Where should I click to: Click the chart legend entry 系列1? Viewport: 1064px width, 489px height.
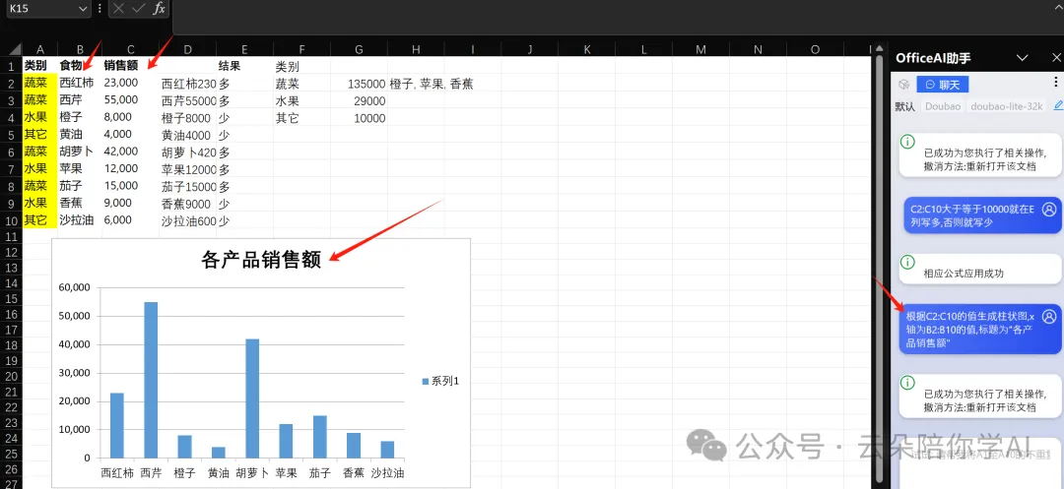[x=441, y=382]
